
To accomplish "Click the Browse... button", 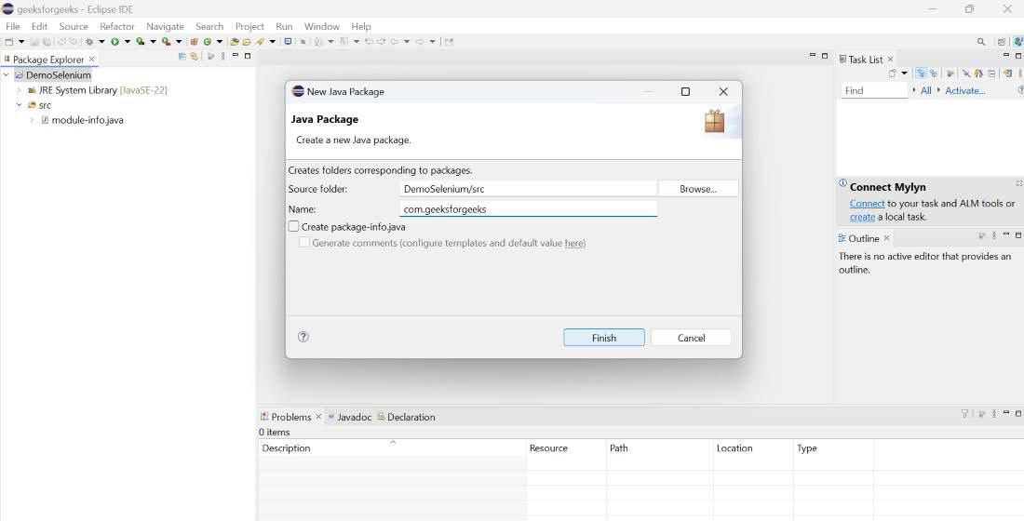I will [x=698, y=189].
